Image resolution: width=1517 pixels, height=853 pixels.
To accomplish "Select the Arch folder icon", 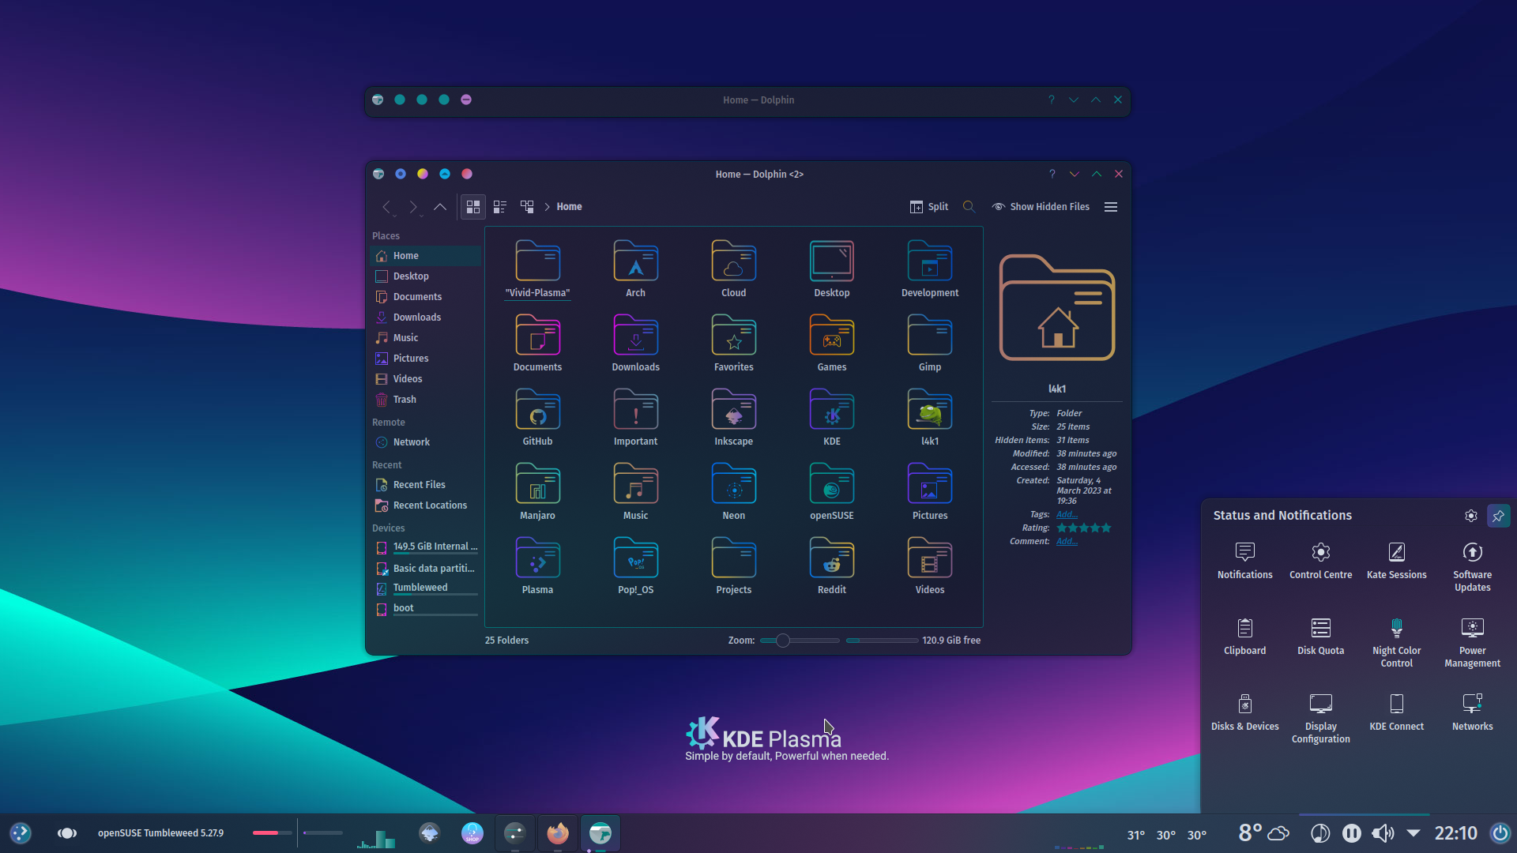I will [635, 261].
